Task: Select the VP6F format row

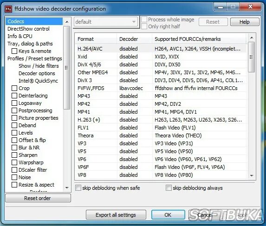Action: pos(161,167)
